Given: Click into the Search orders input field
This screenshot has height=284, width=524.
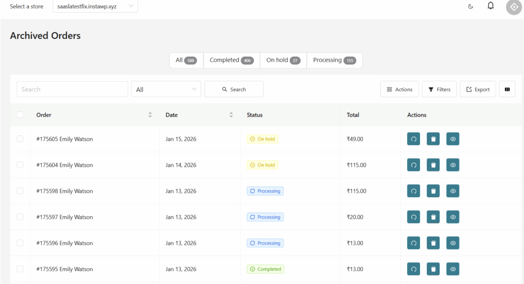Looking at the screenshot, I should coord(72,89).
